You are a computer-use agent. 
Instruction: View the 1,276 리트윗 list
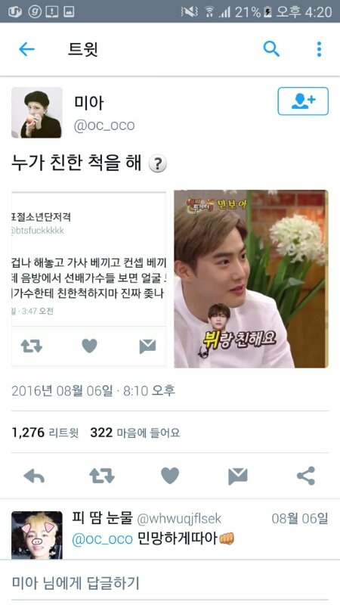(x=45, y=433)
